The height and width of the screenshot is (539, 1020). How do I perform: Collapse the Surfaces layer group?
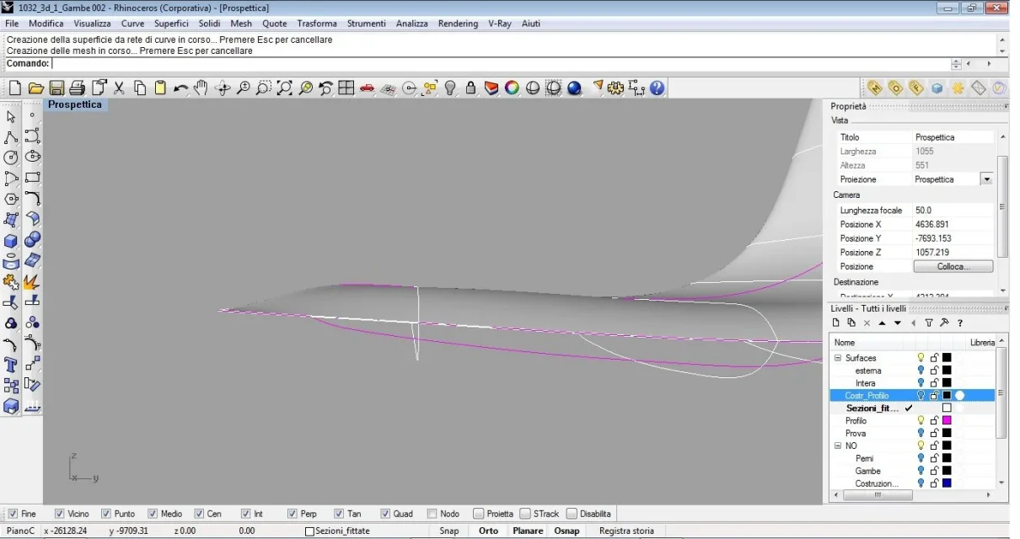838,358
